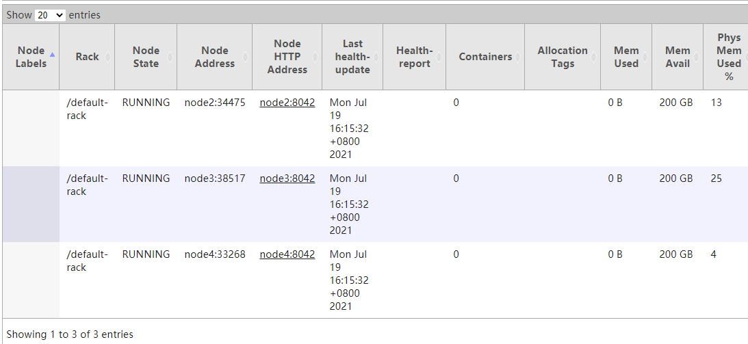Viewport: 748px width, 344px height.
Task: Sort by Mem Avail column header
Action: (x=678, y=57)
